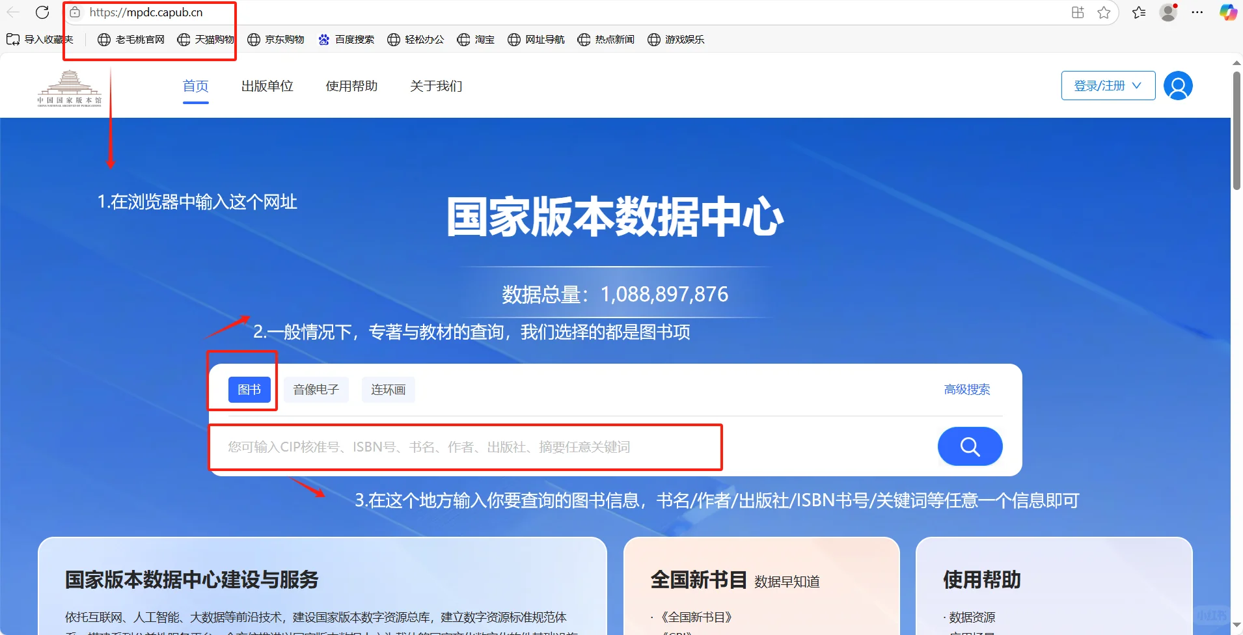Screen dimensions: 1243x635
Task: Open the 数据资源 help link
Action: [x=972, y=617]
